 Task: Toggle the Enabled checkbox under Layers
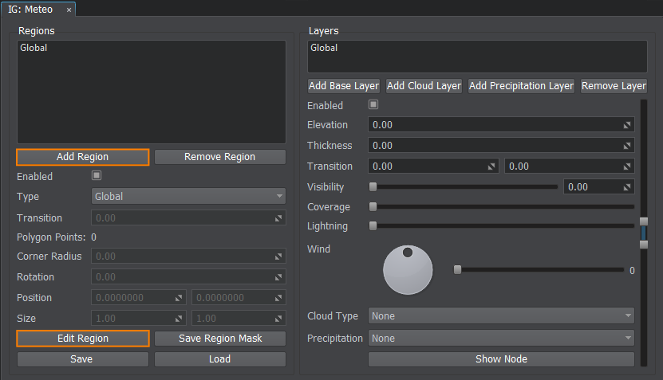tap(373, 105)
